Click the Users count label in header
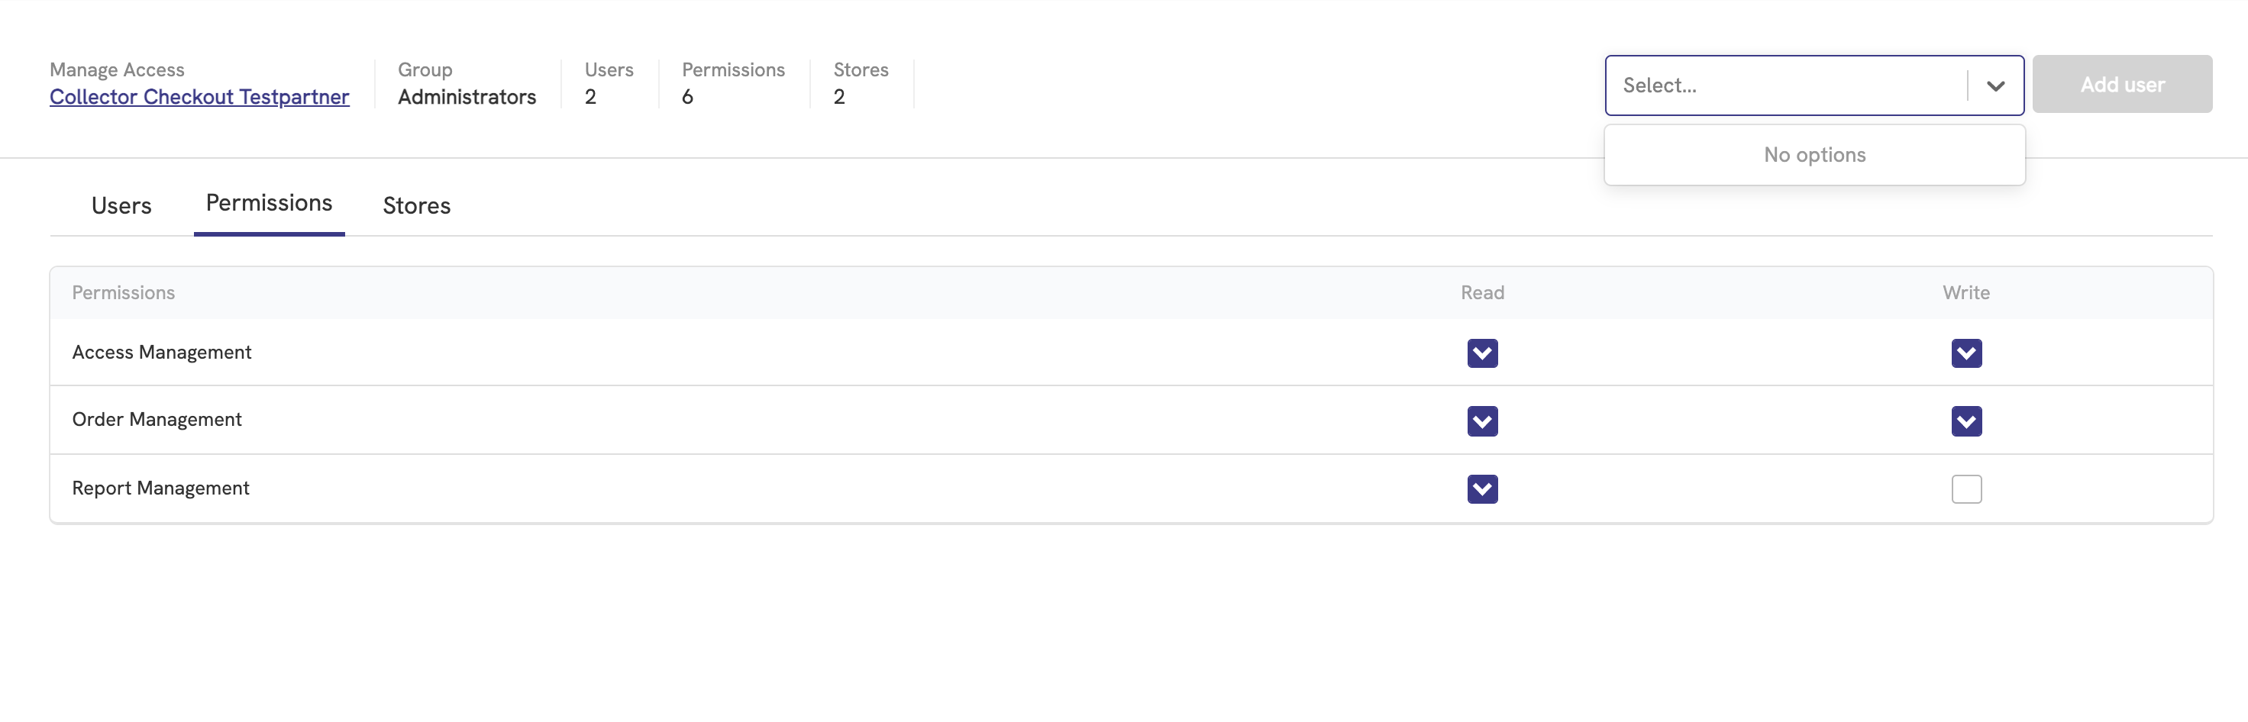 click(x=609, y=69)
